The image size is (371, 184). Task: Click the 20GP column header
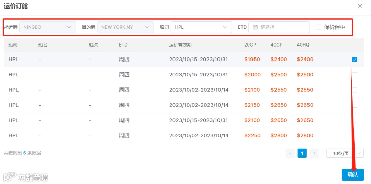[250, 45]
